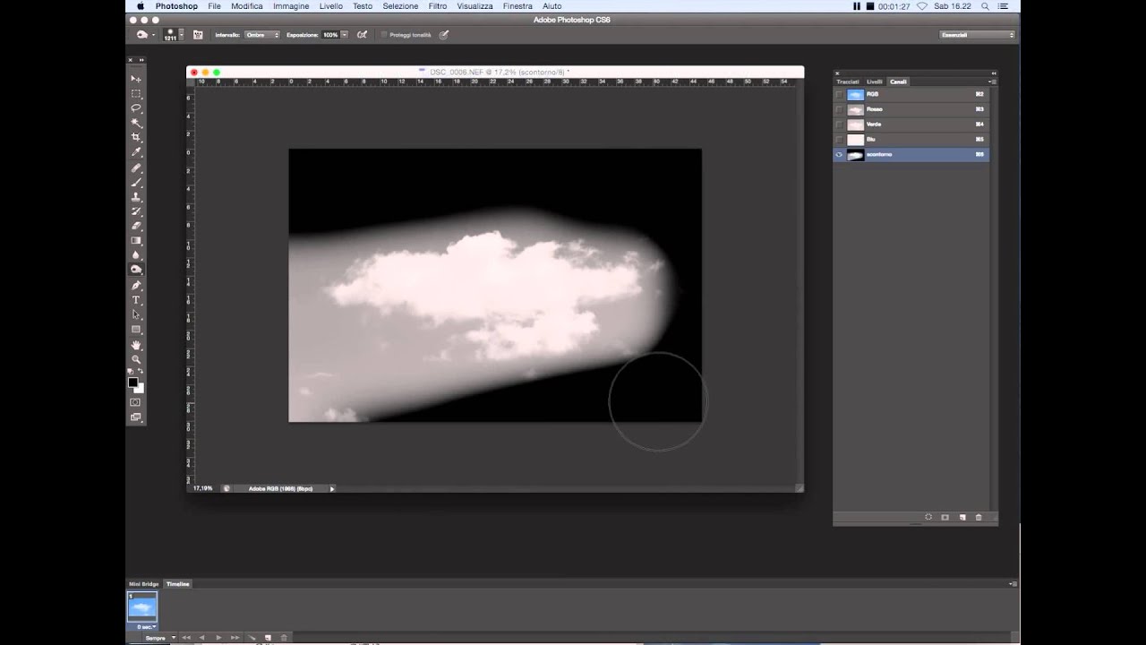Open the Livello menu

[330, 6]
